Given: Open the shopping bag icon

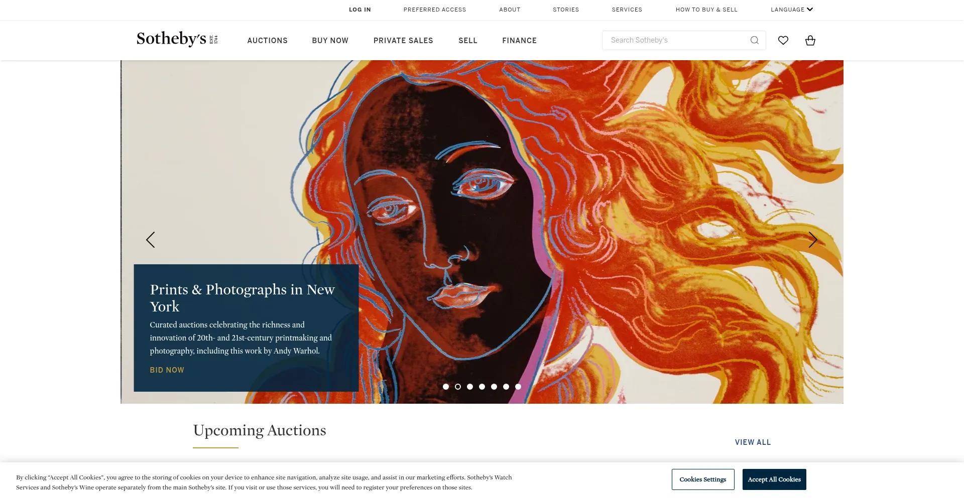Looking at the screenshot, I should click(810, 40).
